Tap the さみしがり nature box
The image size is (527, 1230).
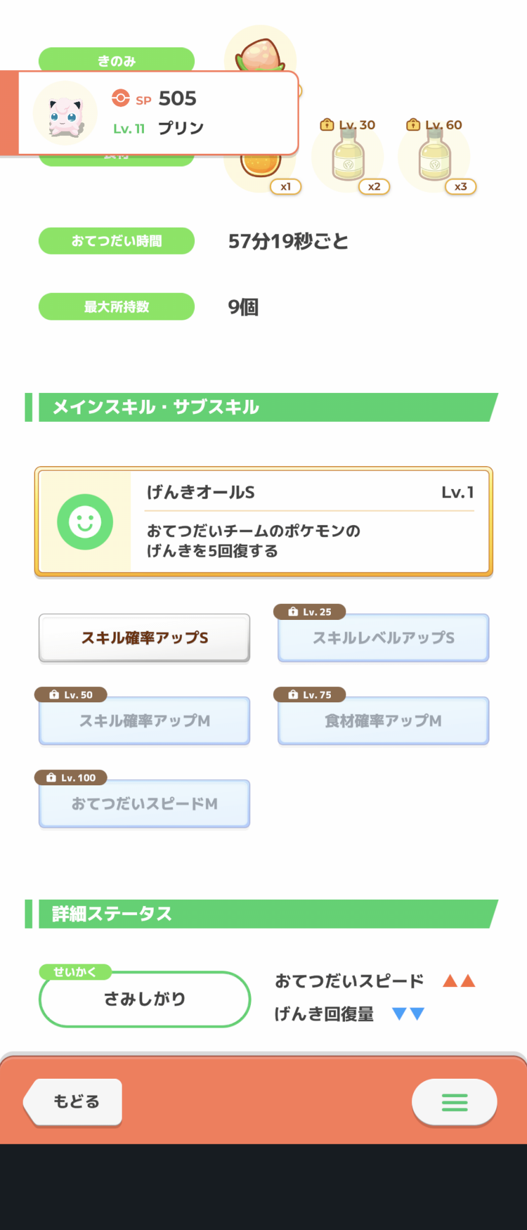[145, 999]
